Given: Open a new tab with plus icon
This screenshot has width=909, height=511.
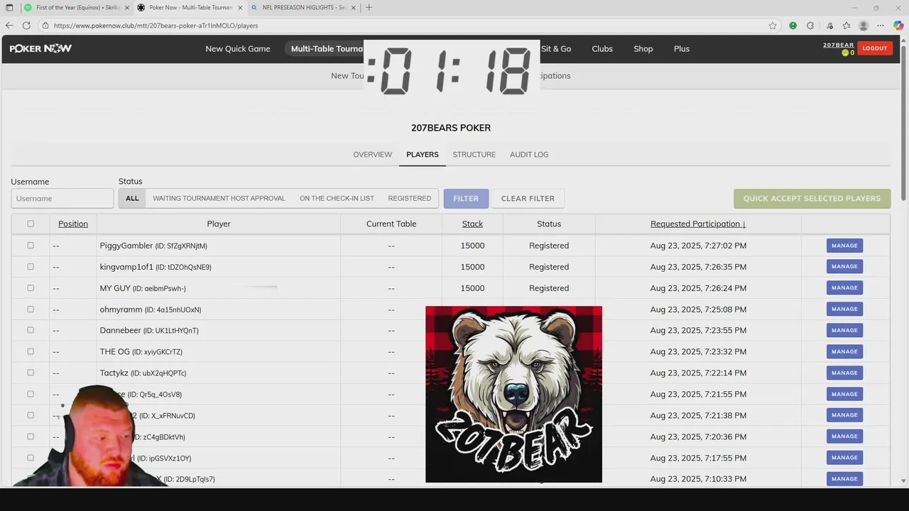Looking at the screenshot, I should click(369, 8).
